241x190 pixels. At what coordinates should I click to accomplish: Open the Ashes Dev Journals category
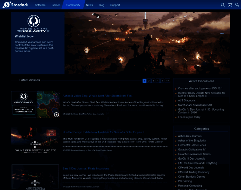pyautogui.click(x=190, y=136)
